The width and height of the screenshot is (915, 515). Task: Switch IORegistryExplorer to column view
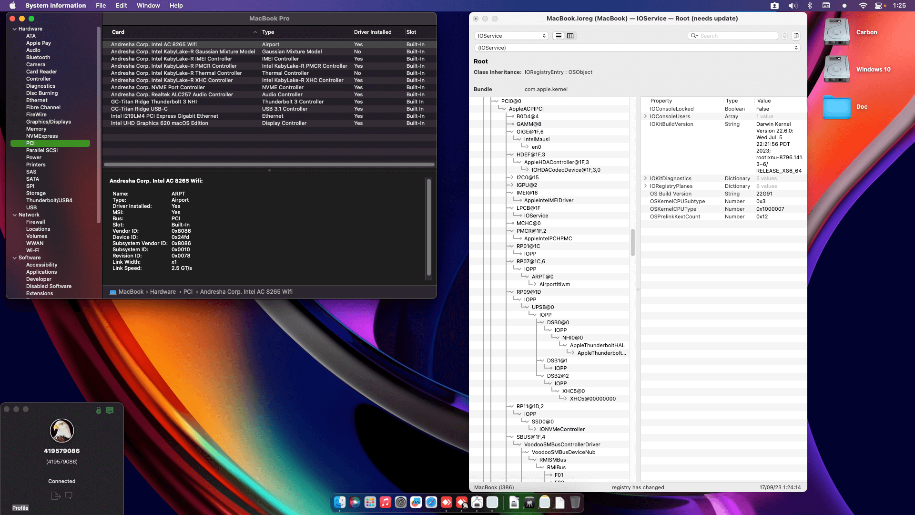(570, 36)
